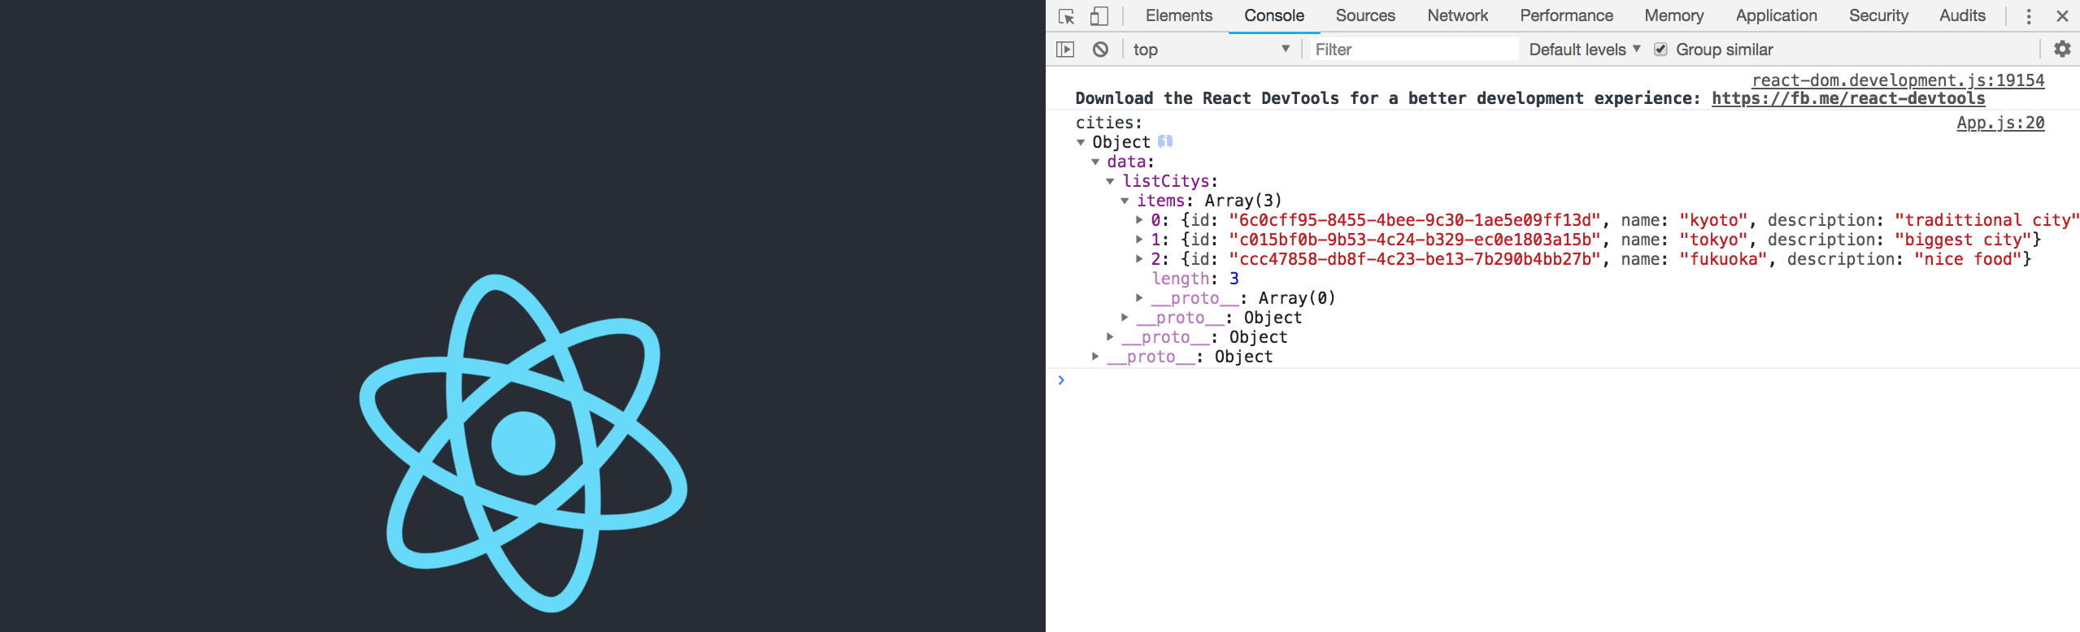Open the App.js:20 source link
The width and height of the screenshot is (2080, 632).
coord(1999,123)
